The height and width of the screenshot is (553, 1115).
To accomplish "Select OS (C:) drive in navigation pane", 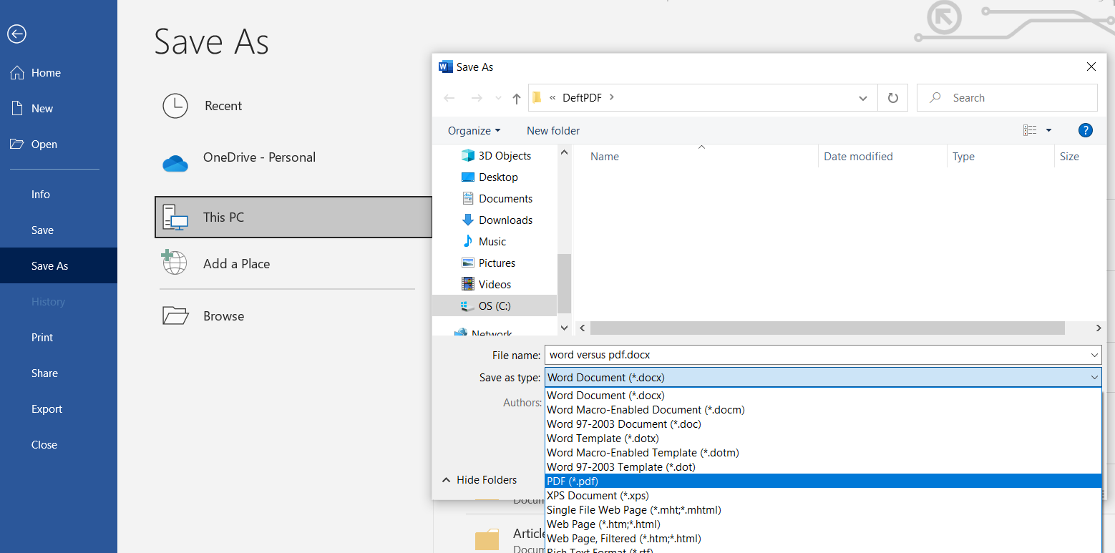I will [x=495, y=305].
